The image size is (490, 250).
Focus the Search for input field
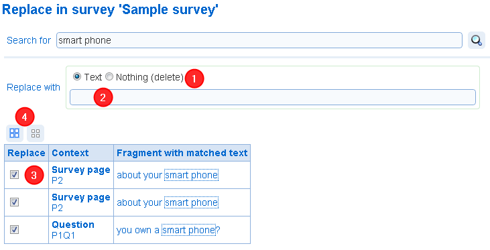(x=259, y=40)
